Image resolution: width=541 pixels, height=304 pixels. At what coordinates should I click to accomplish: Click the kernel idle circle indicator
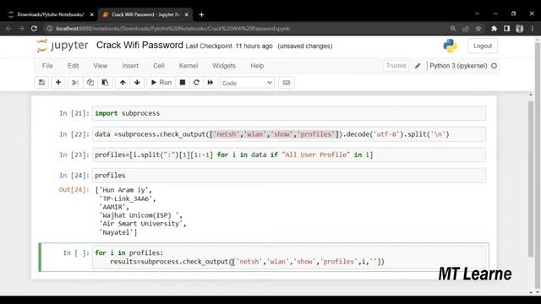tap(494, 66)
